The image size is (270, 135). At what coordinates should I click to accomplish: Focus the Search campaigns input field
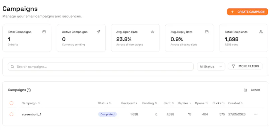point(101,66)
